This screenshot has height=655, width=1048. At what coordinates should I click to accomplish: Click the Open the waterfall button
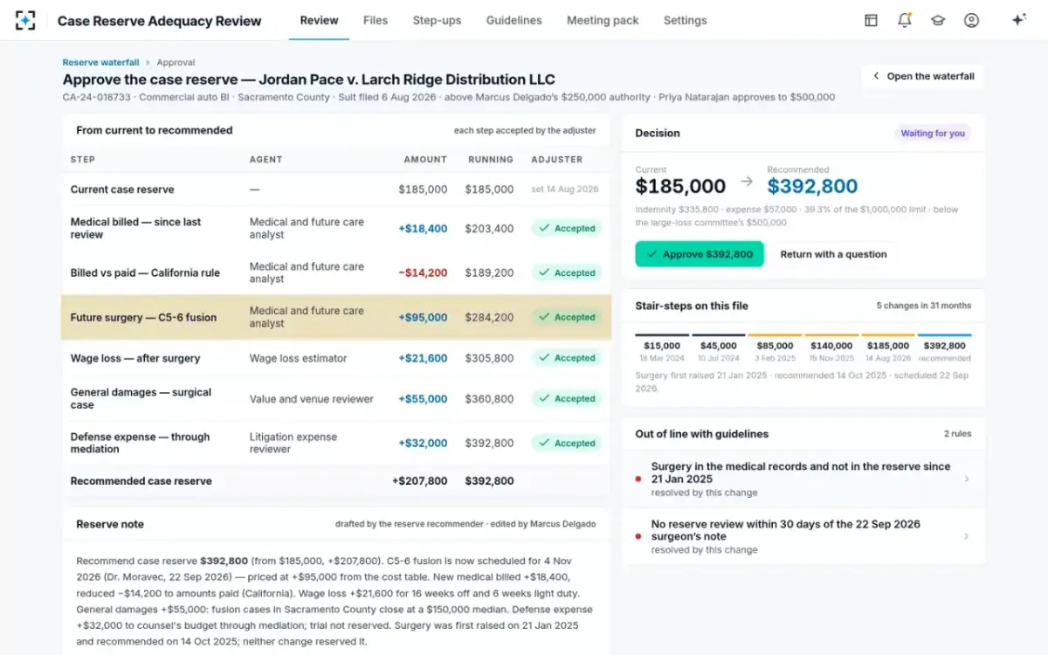(923, 76)
